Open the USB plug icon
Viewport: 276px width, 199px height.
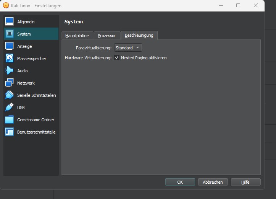pos(9,107)
